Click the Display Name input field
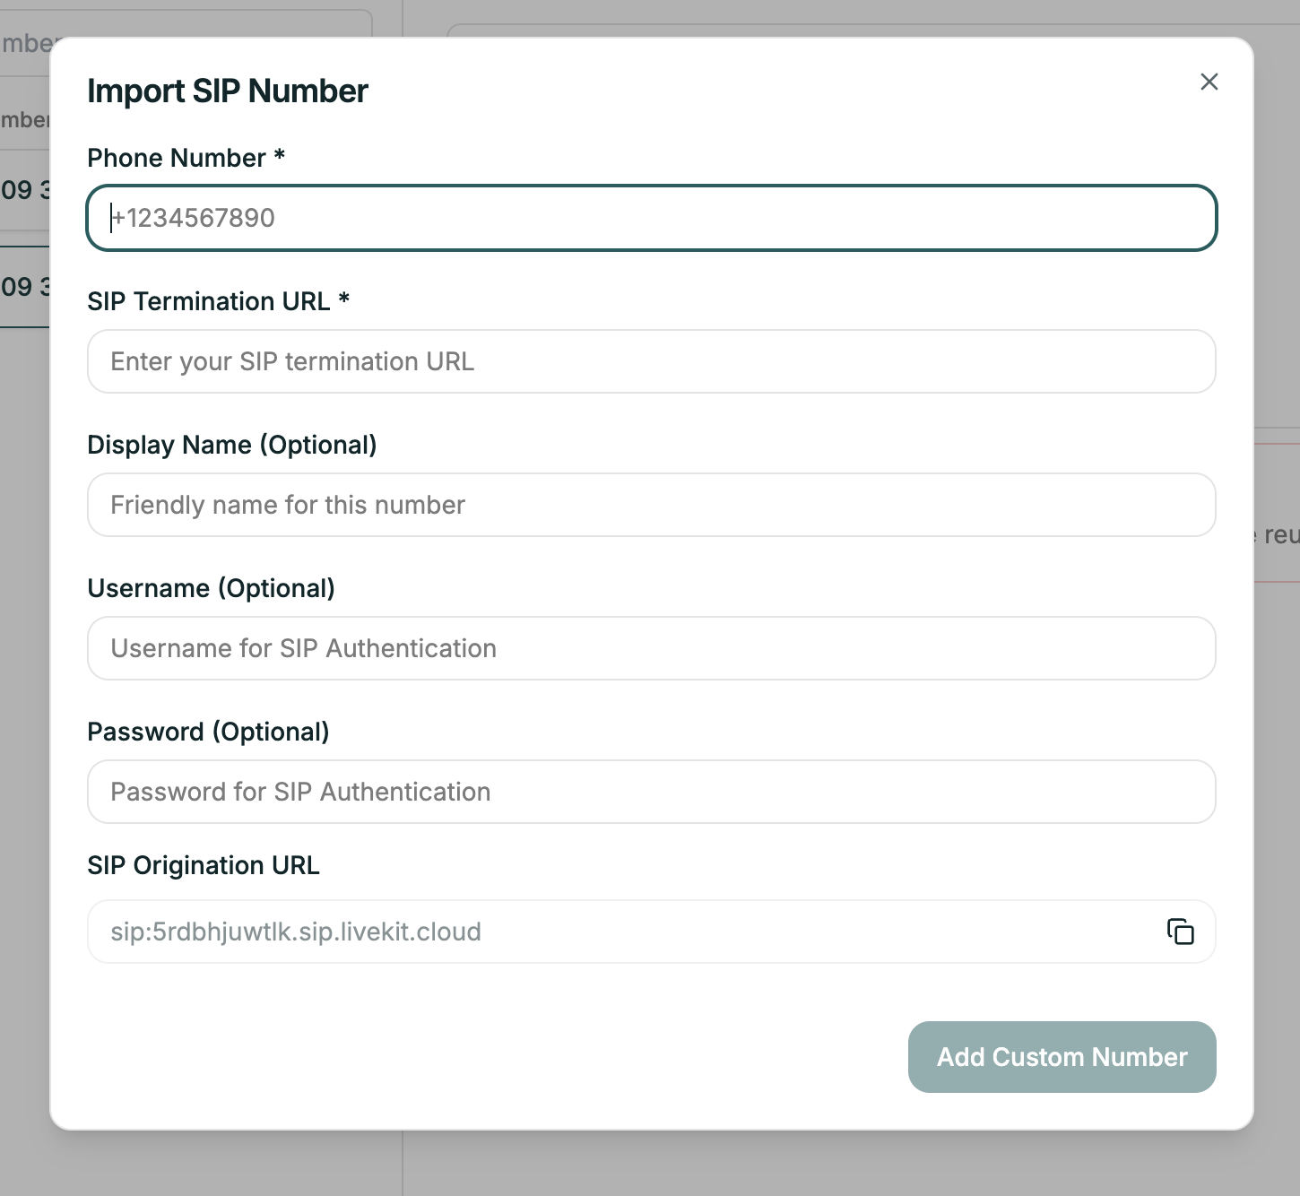Image resolution: width=1300 pixels, height=1196 pixels. (651, 505)
